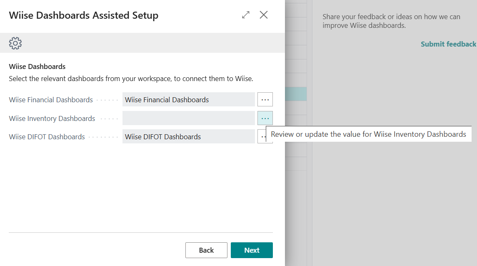The height and width of the screenshot is (266, 477).
Task: Click the Wiise Financial Dashboards input field
Action: 189,100
